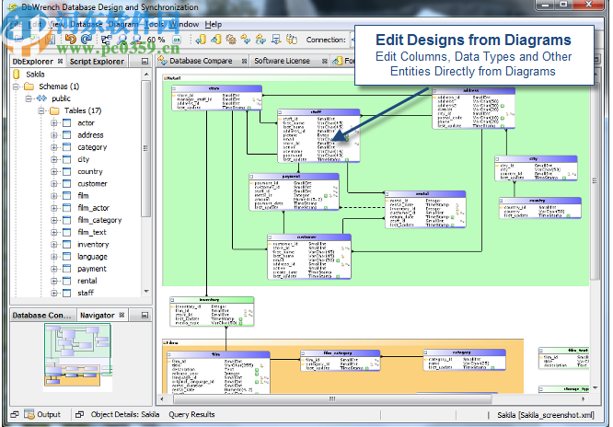Click the actor table icon in the tree

67,123
